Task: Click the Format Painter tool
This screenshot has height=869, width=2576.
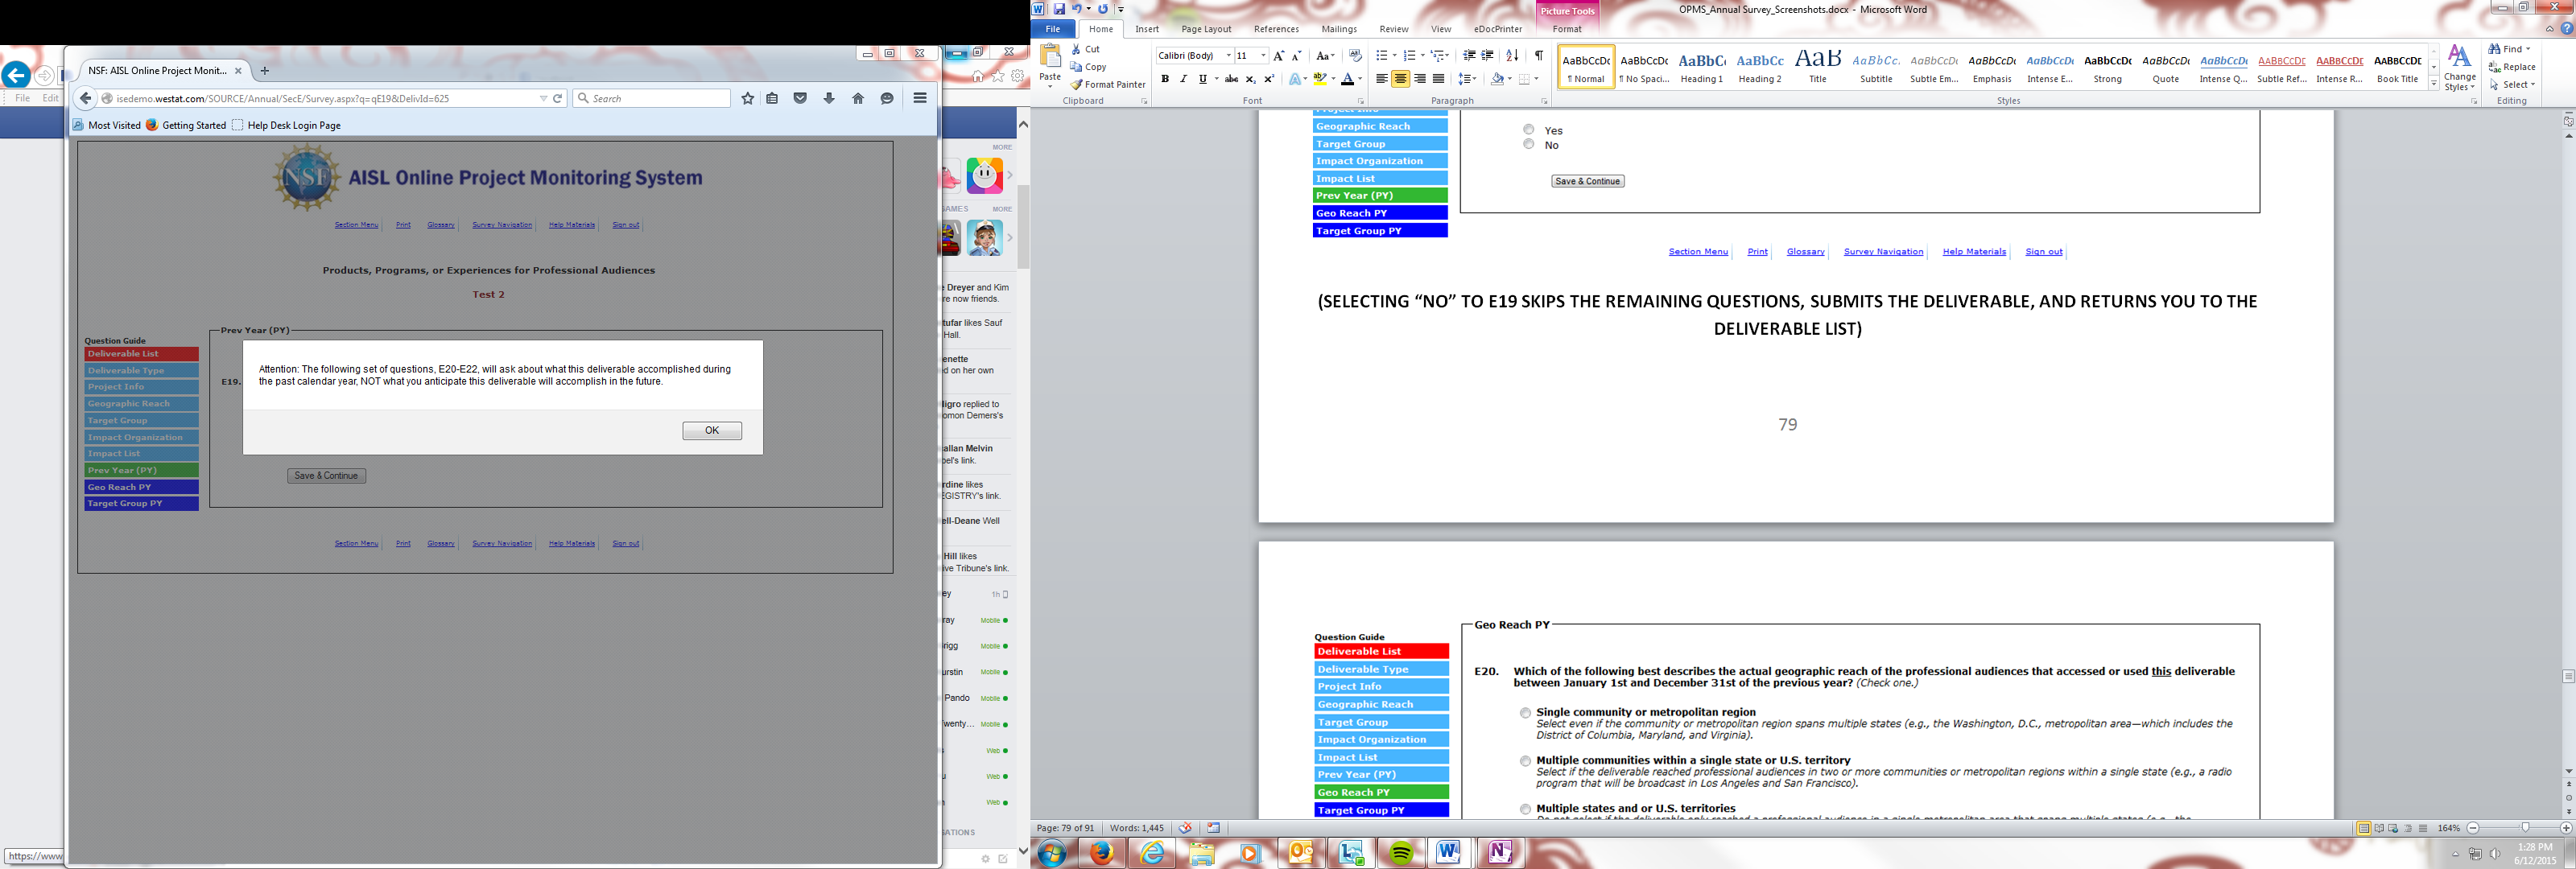Action: coord(1108,85)
